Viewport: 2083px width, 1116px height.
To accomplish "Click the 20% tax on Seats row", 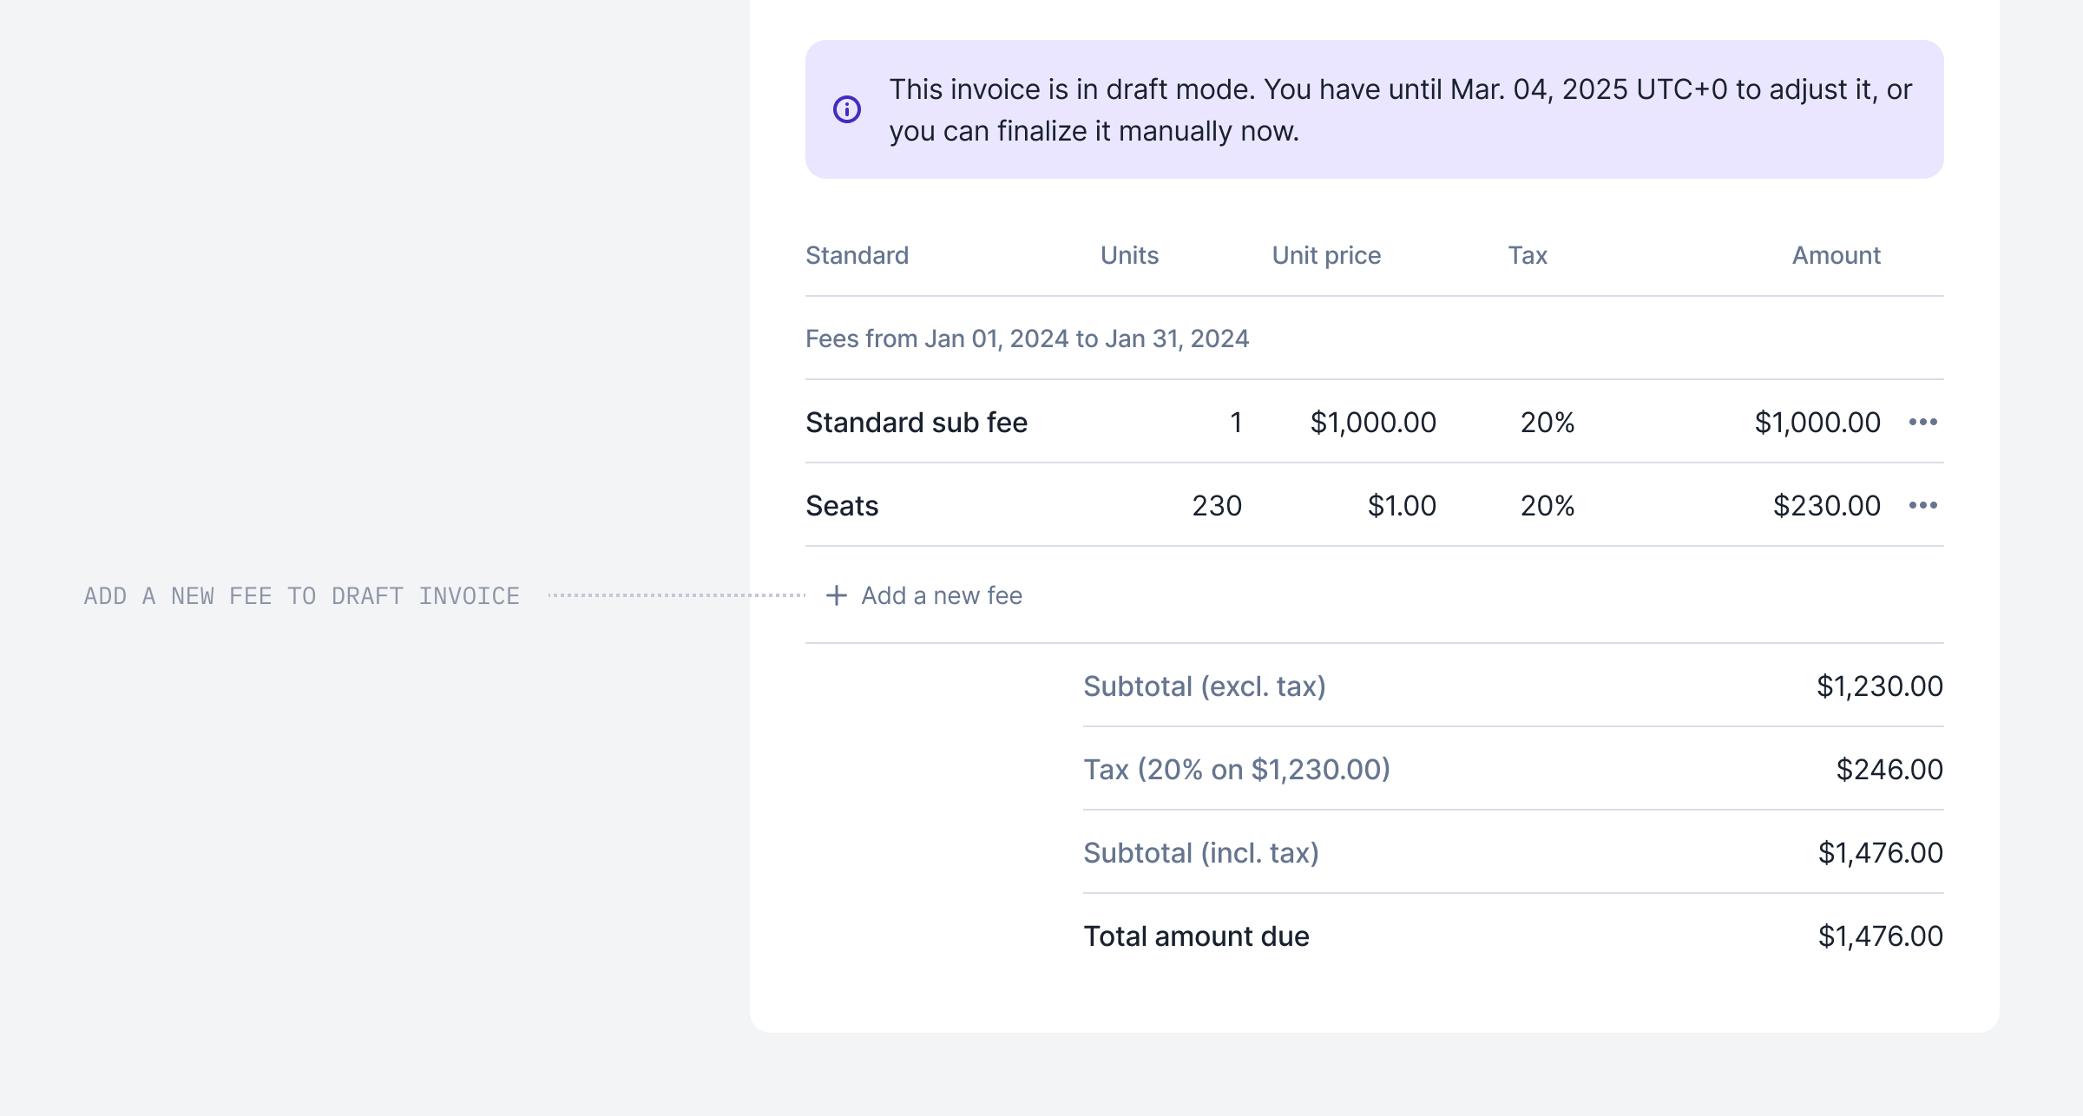I will pos(1547,506).
